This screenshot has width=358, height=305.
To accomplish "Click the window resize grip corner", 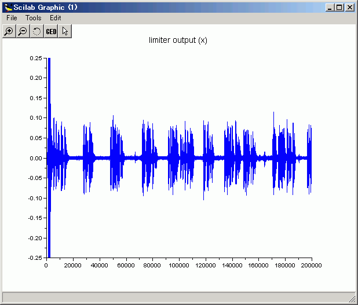I will (x=352, y=299).
